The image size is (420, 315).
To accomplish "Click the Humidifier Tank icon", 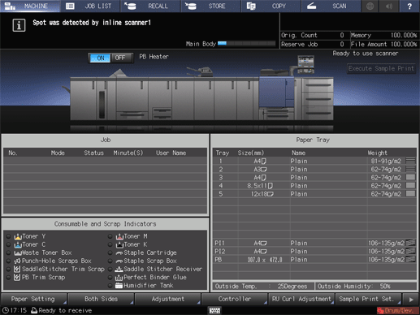I will pyautogui.click(x=119, y=286).
